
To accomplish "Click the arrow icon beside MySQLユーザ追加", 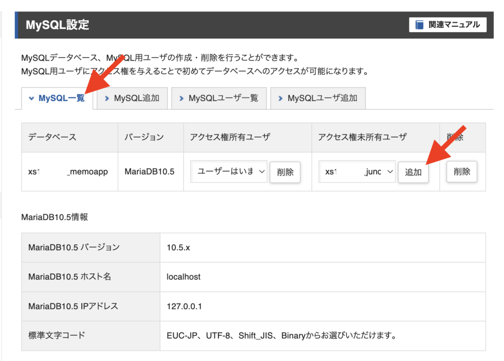I will click(281, 98).
